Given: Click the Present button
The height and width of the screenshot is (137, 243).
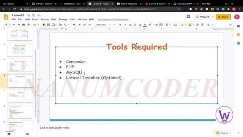Looking at the screenshot, I should point(202,17).
